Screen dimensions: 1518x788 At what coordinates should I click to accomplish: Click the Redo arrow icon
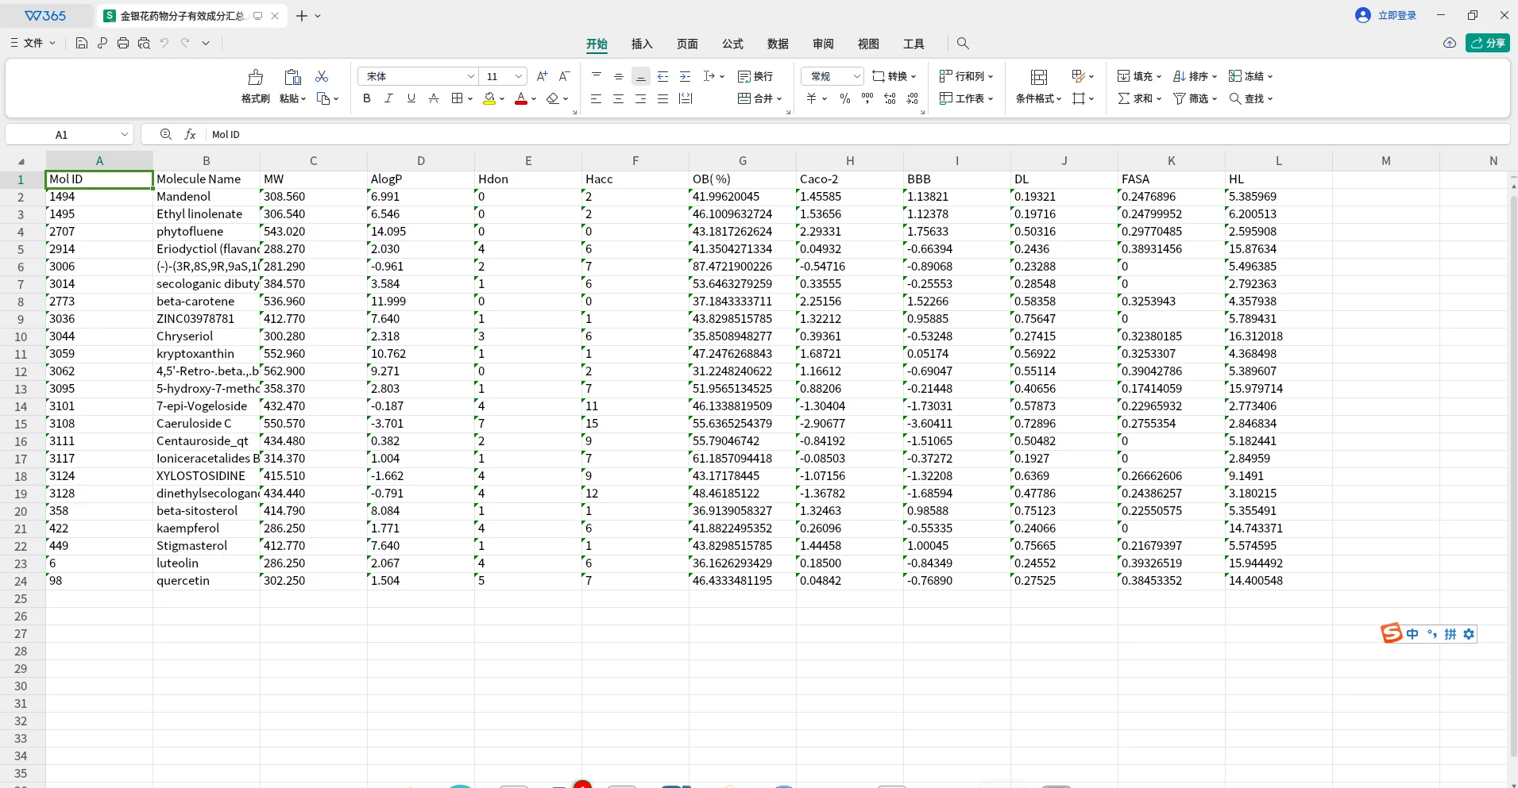185,43
